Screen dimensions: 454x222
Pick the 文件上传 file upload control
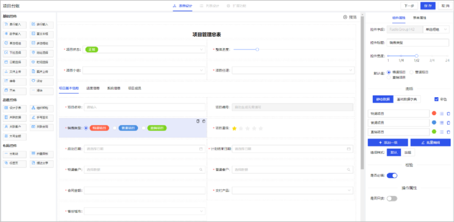pos(15,72)
